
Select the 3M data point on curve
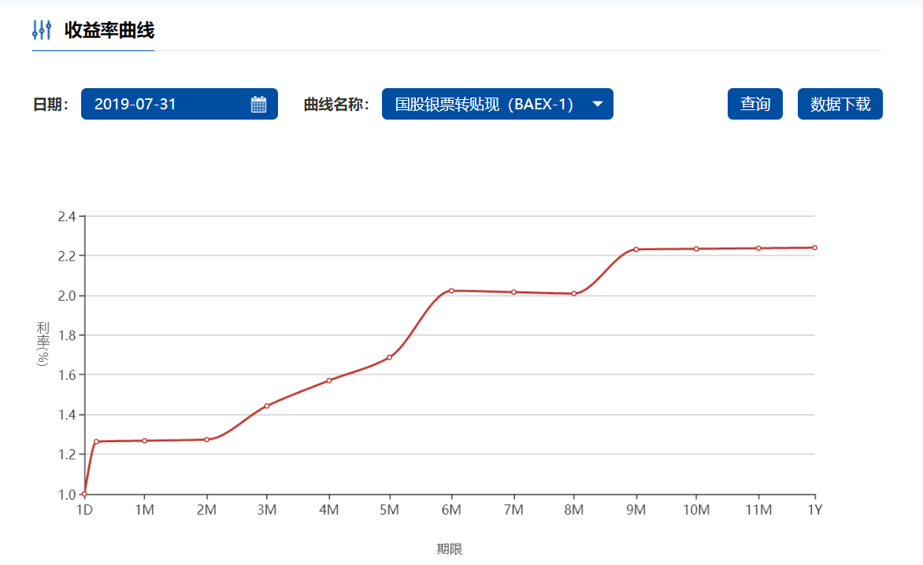click(267, 406)
